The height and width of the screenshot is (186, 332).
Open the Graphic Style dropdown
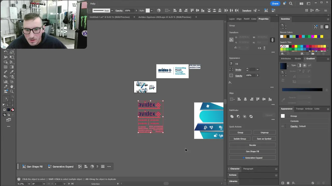click(151, 11)
